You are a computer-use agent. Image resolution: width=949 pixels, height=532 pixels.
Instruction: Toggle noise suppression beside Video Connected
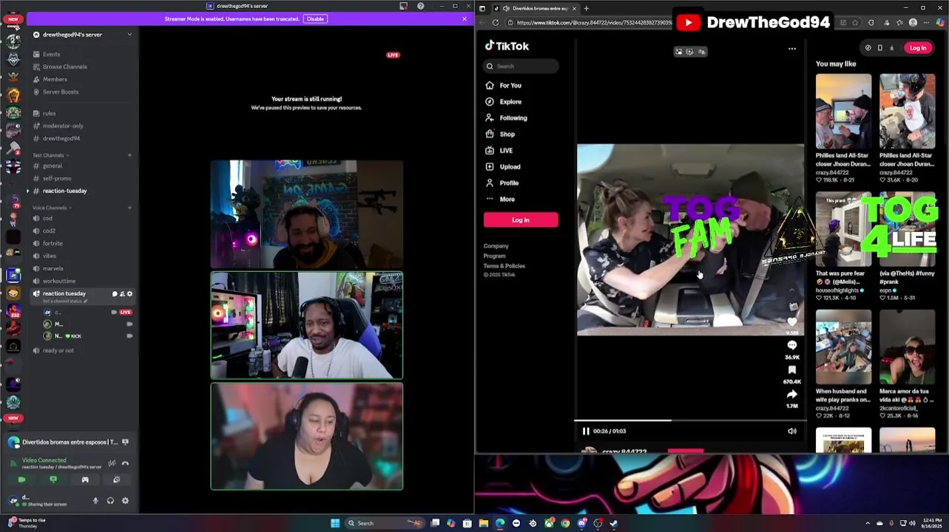112,463
